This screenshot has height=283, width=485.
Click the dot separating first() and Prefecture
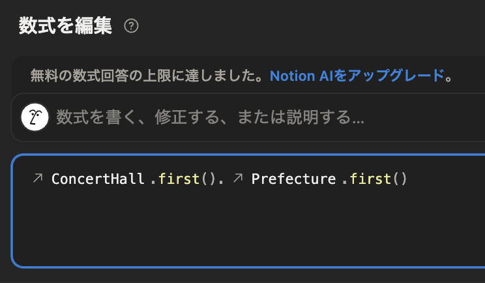220,179
